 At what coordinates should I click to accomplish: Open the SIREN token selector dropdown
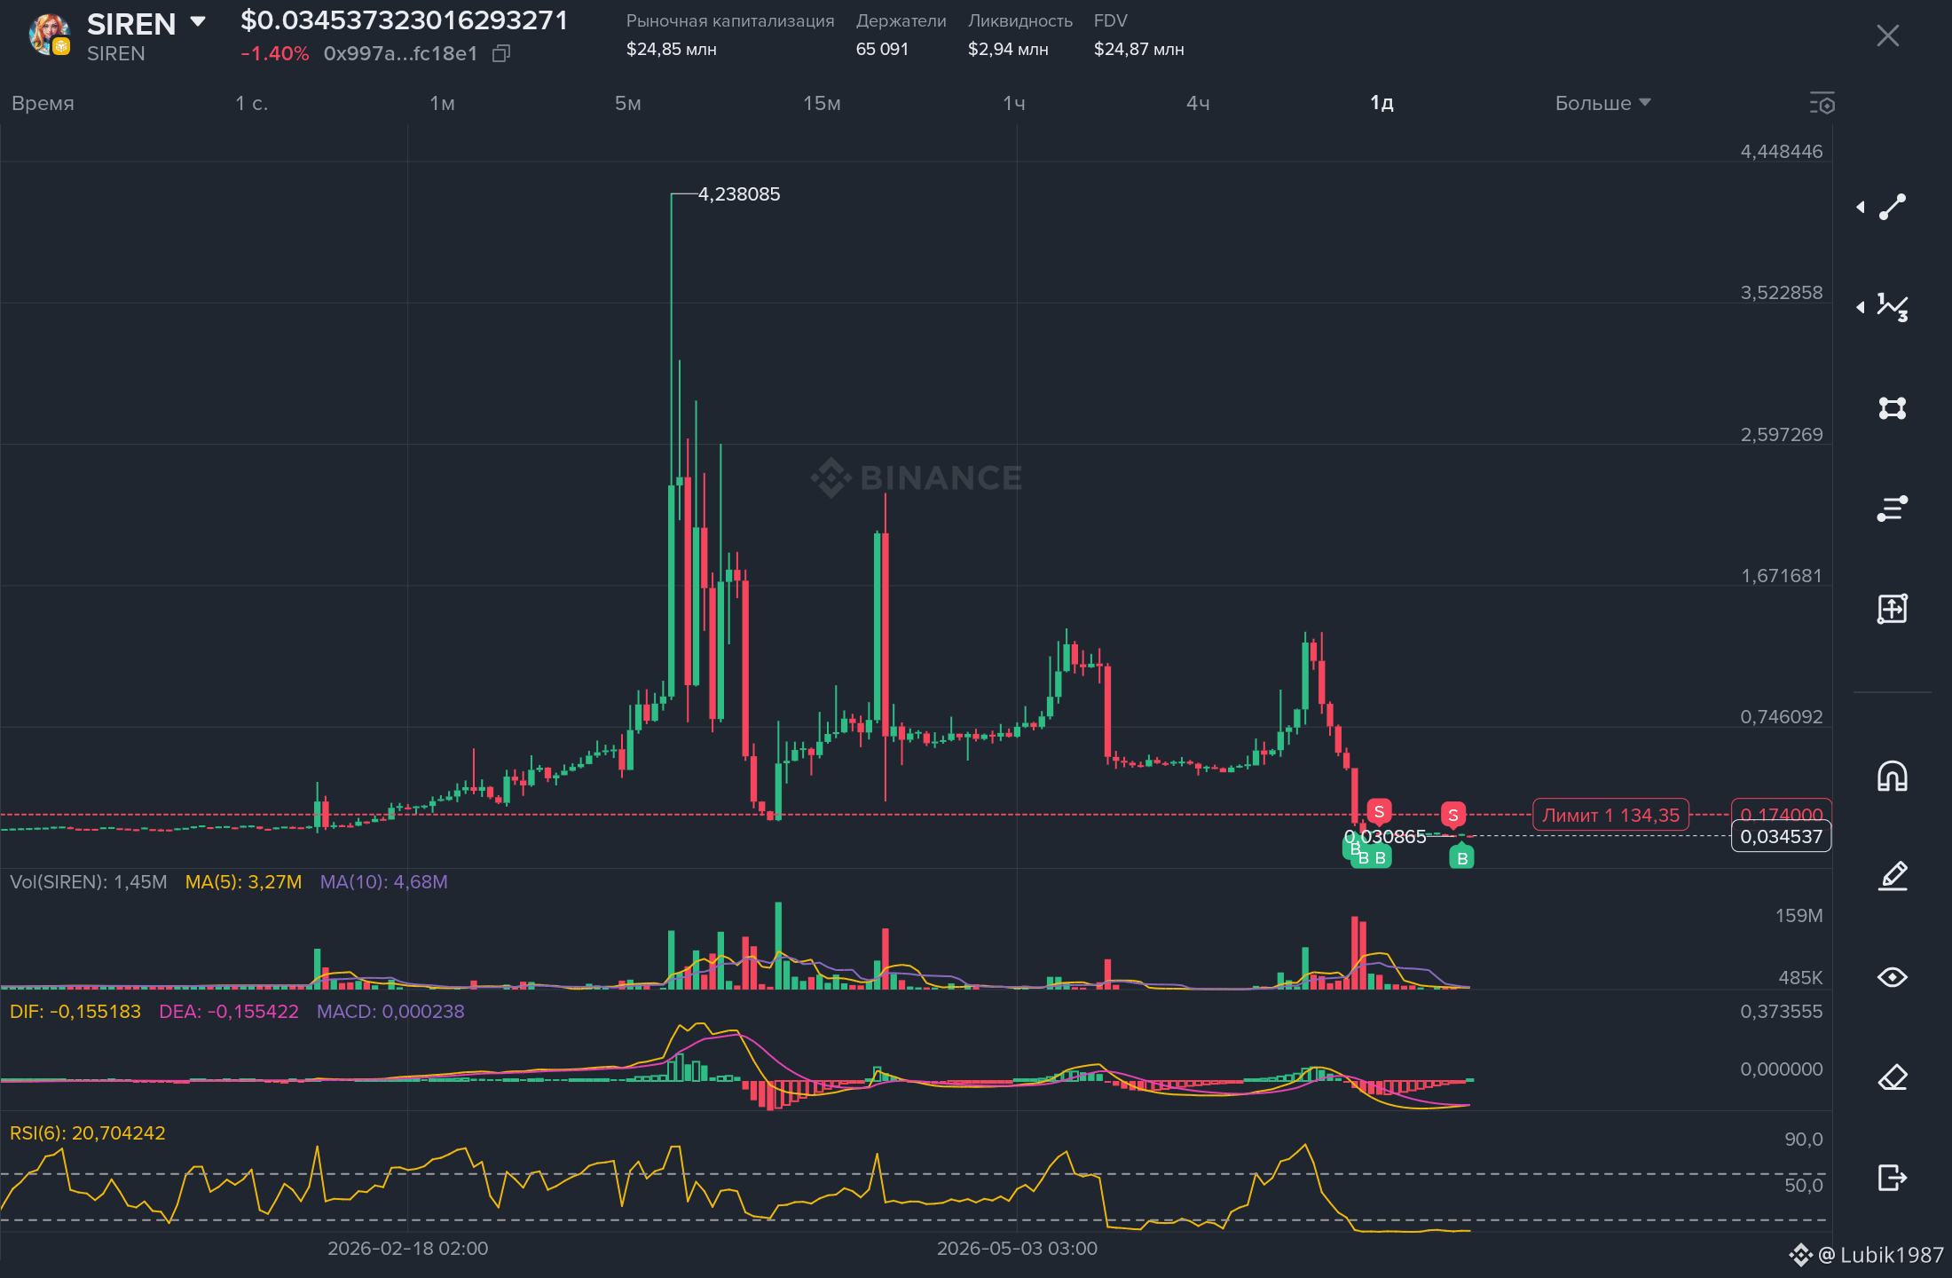click(x=198, y=21)
